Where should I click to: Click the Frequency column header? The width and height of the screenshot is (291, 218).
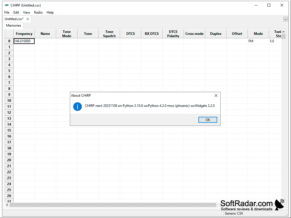pos(24,34)
